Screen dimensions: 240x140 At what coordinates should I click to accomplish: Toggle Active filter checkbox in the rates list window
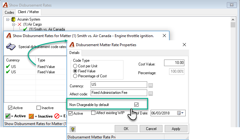click(10, 108)
